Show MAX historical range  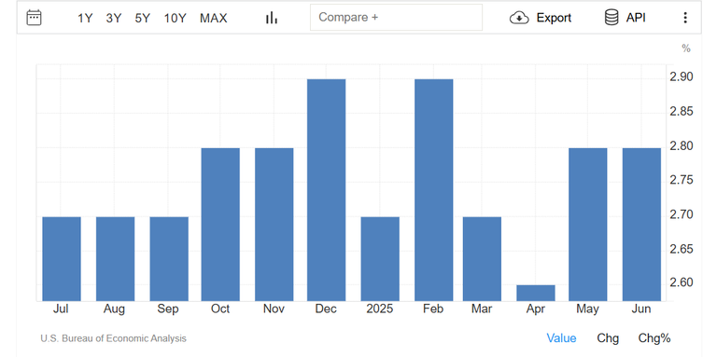[214, 19]
